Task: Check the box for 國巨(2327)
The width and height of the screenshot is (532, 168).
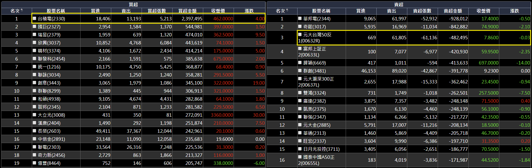Action: (35, 26)
